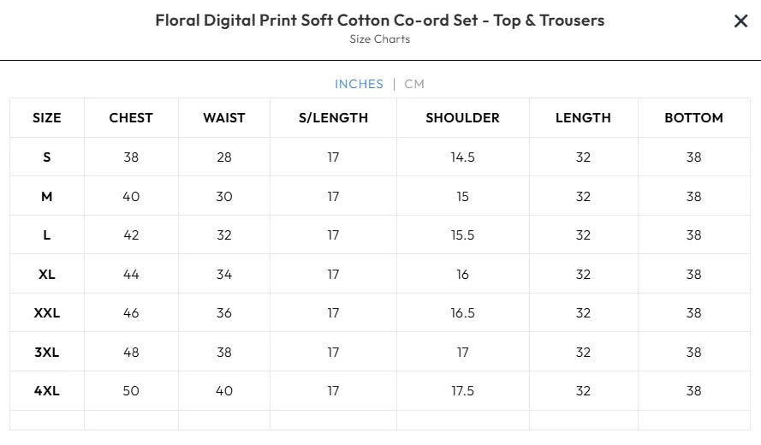Click the SHOULDER column header
761x445 pixels.
click(x=462, y=118)
